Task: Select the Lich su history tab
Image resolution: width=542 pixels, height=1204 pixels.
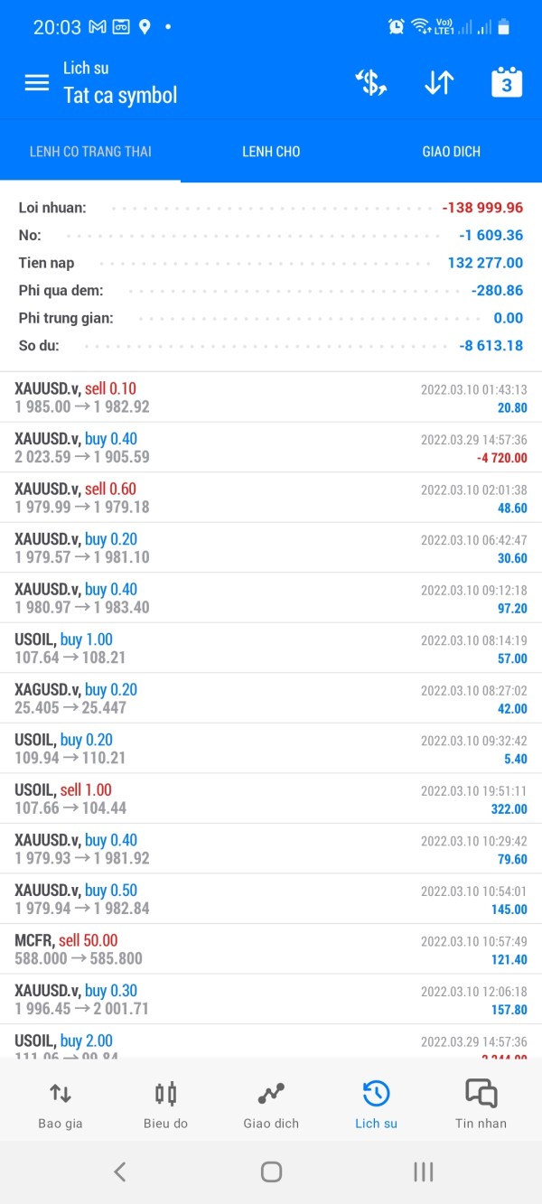Action: click(x=376, y=1104)
